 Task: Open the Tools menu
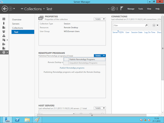(140, 9)
